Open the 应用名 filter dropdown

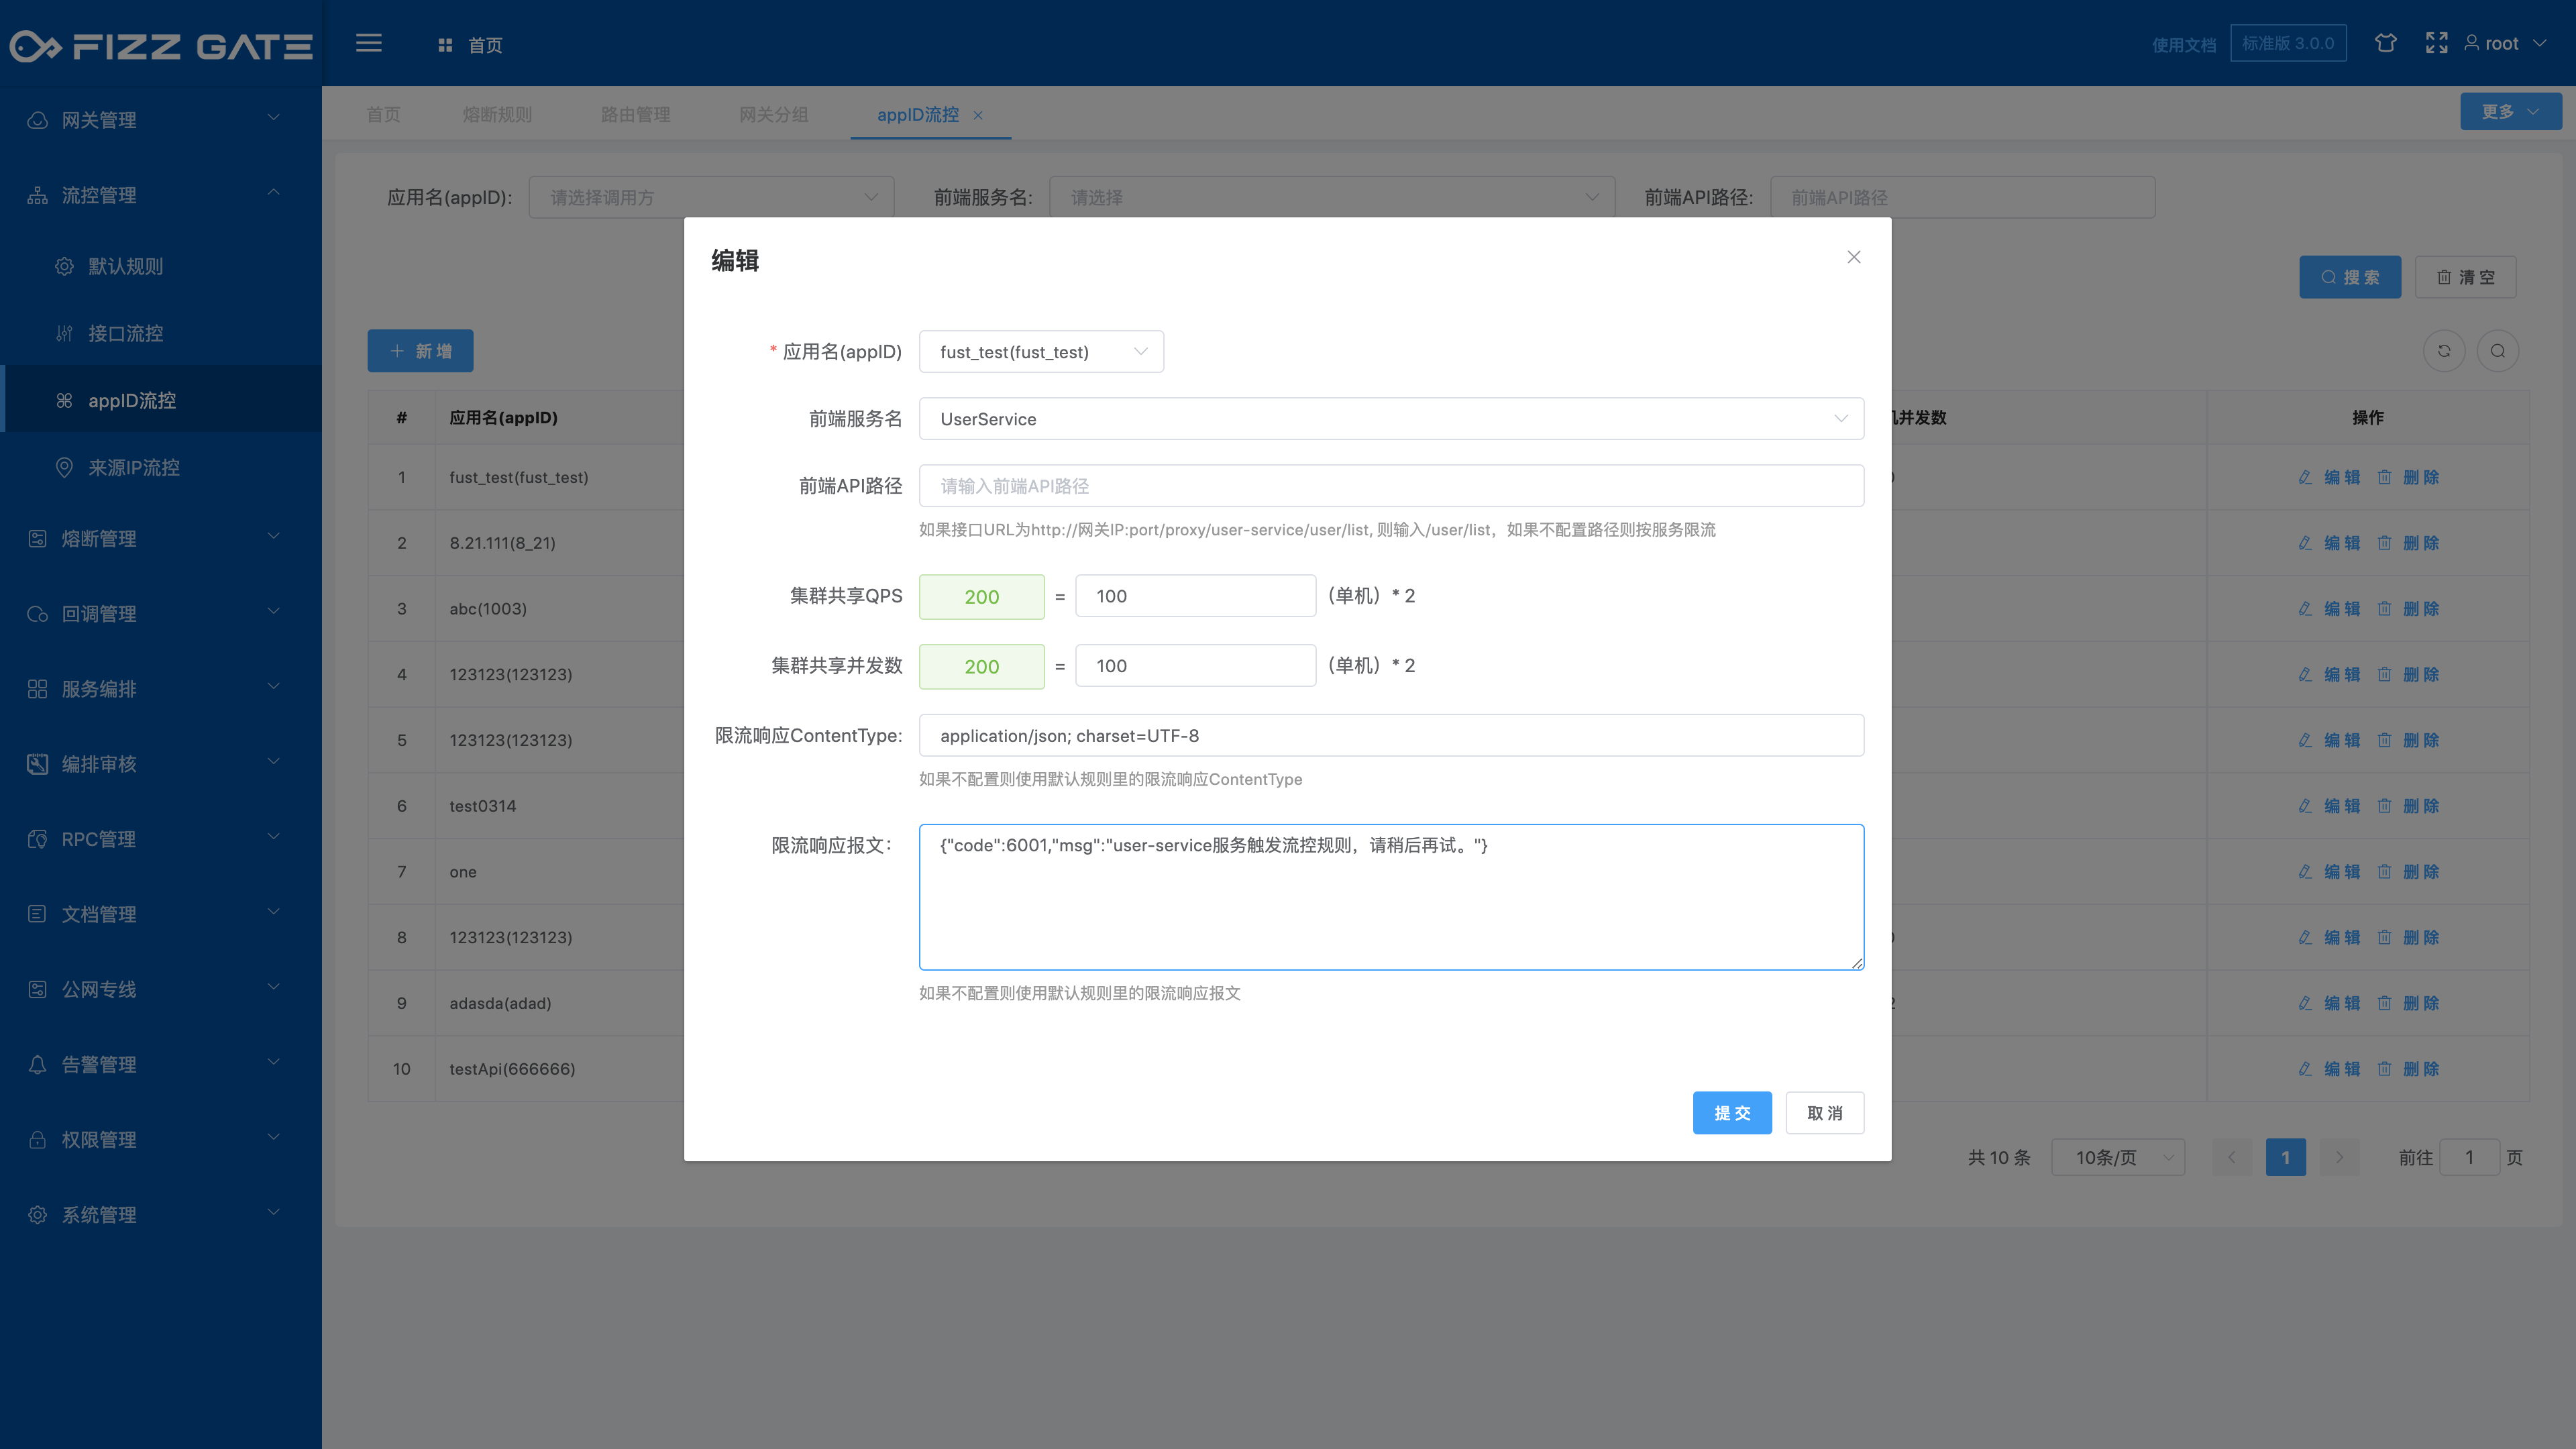tap(711, 197)
